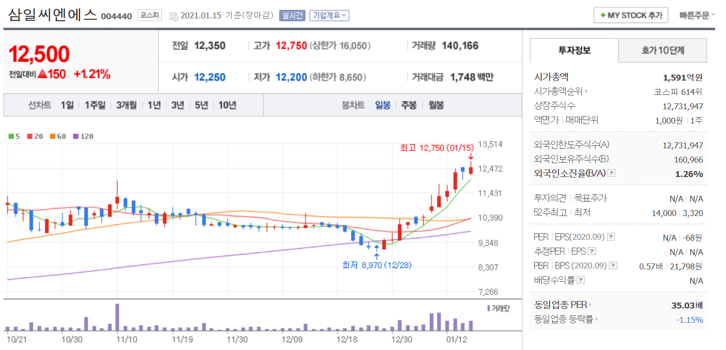
Task: Click help icon next to 추정PER EPS
Action: point(592,252)
